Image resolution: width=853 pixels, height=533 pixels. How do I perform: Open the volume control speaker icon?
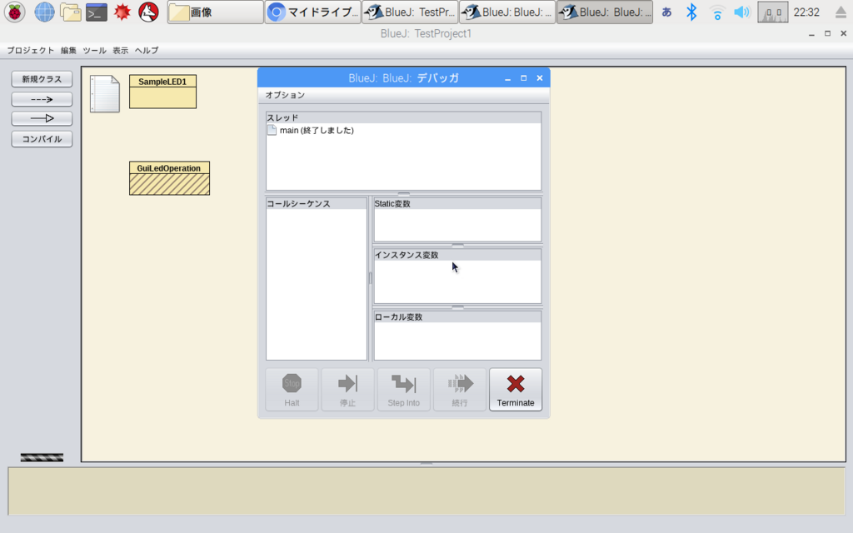click(742, 12)
